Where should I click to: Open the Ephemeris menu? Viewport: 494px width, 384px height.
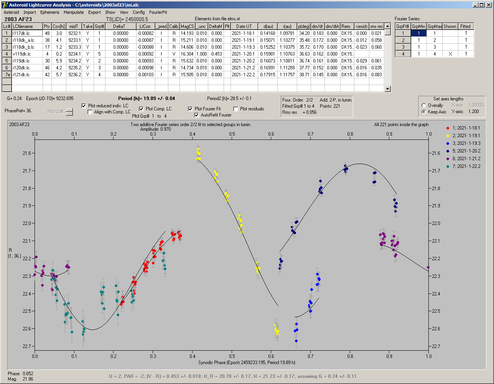[x=50, y=12]
